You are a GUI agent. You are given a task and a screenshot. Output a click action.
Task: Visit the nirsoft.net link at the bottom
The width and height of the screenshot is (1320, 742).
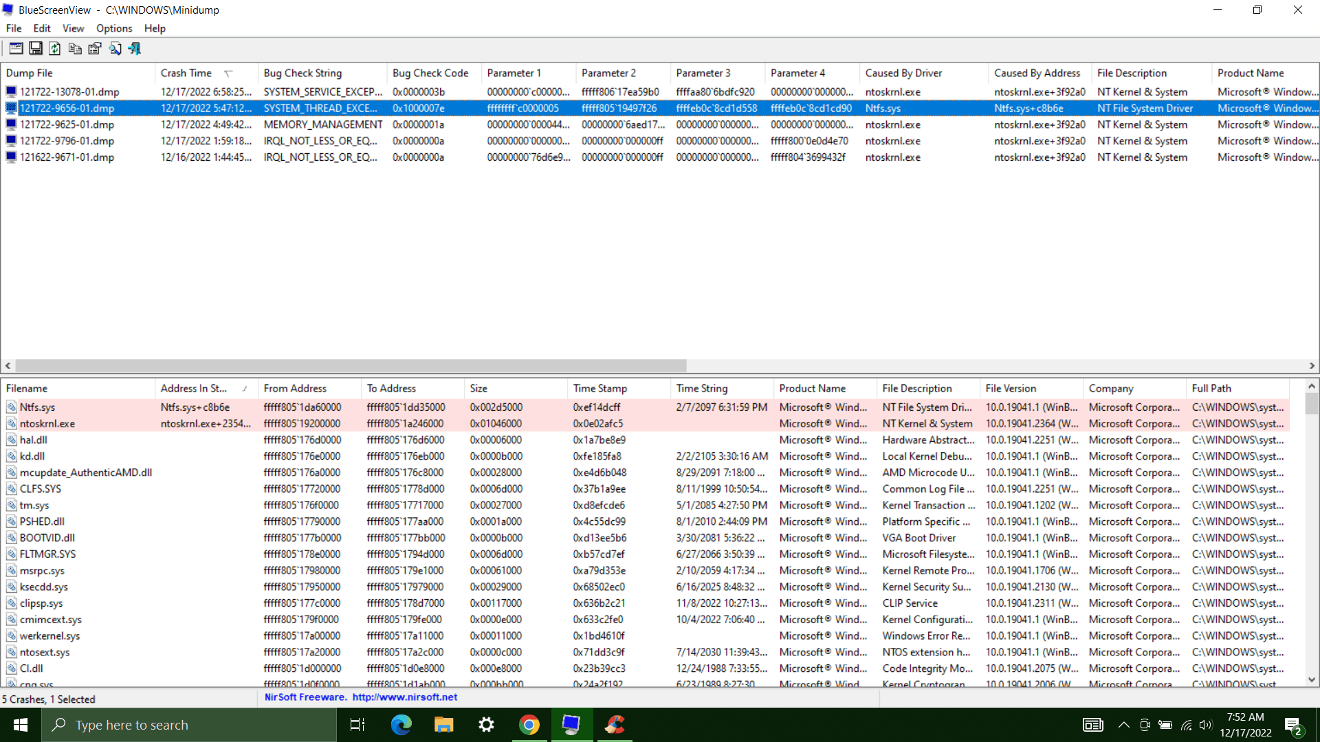pos(404,697)
